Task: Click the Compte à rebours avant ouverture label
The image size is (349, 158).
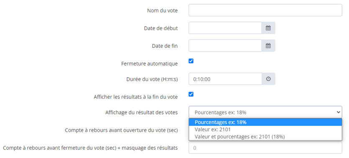Action: pos(121,130)
